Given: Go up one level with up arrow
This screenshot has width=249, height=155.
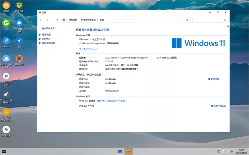Looking at the screenshot, I should [57, 20].
